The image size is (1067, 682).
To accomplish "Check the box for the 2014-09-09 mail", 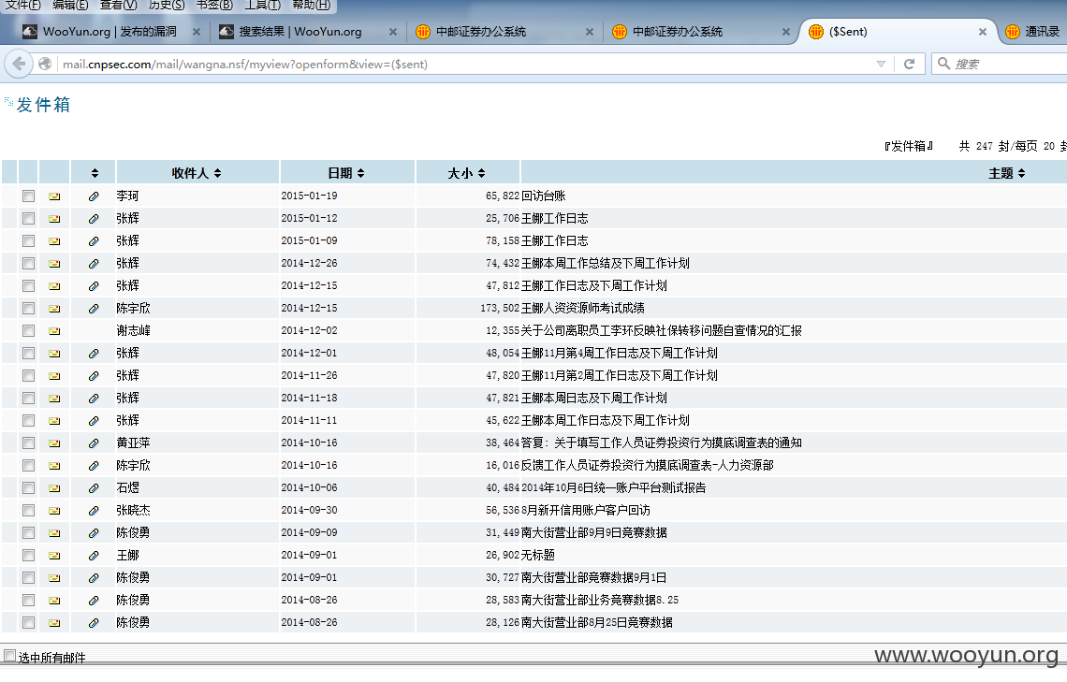I will pyautogui.click(x=28, y=532).
